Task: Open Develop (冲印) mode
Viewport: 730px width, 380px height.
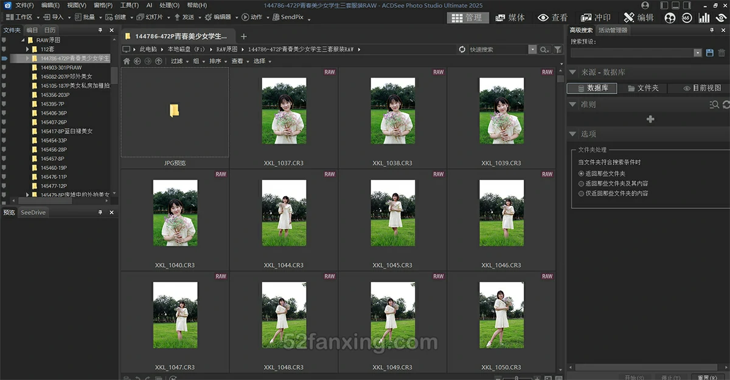Action: click(x=596, y=18)
